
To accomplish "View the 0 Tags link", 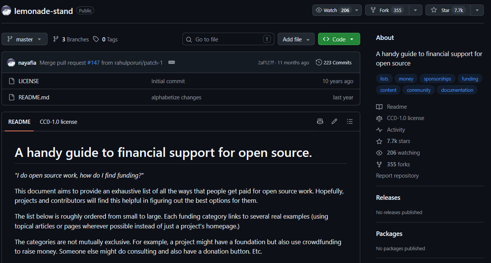I will coord(106,39).
